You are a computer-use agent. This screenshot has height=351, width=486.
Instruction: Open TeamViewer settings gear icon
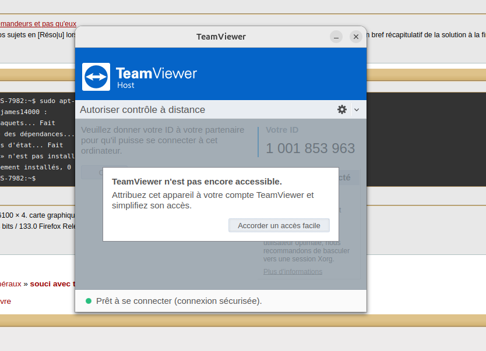(342, 109)
